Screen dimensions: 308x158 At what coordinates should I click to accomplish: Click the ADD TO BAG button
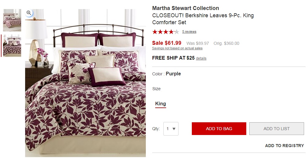219,129
